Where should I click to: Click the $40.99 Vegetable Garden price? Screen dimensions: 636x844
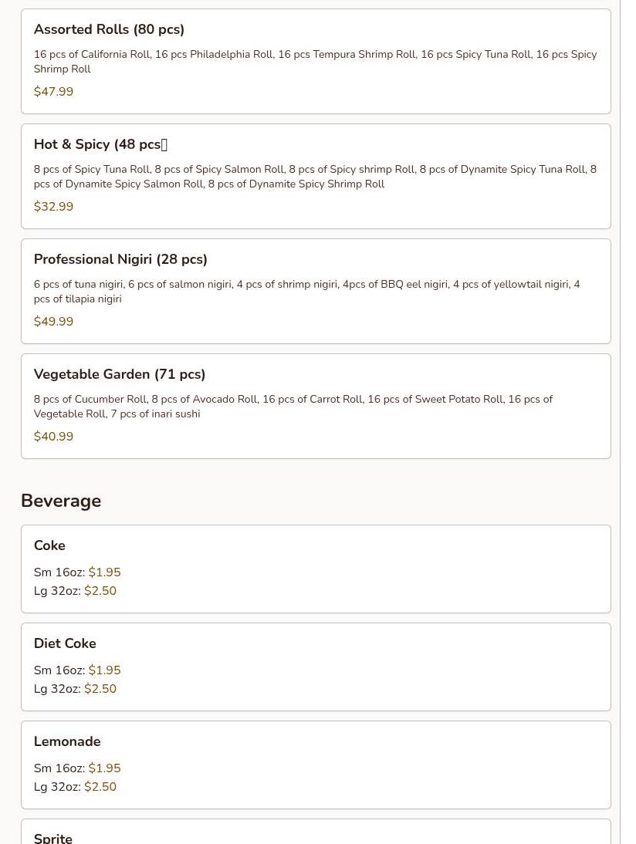click(x=53, y=437)
